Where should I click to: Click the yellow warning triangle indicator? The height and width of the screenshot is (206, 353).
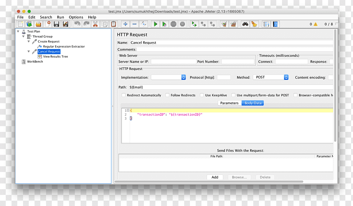tap(316, 24)
